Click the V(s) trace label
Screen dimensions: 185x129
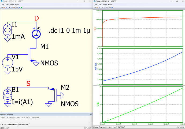[x=95, y=29]
